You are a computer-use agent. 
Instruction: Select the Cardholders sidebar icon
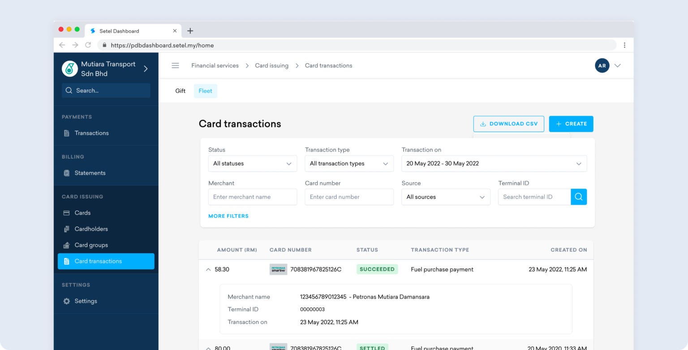[x=67, y=229]
